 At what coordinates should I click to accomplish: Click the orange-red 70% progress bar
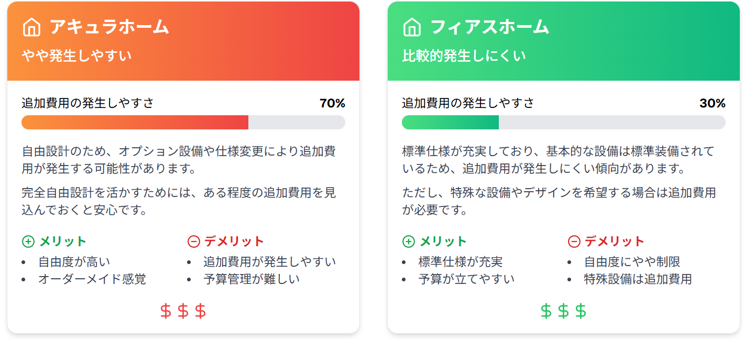[135, 122]
